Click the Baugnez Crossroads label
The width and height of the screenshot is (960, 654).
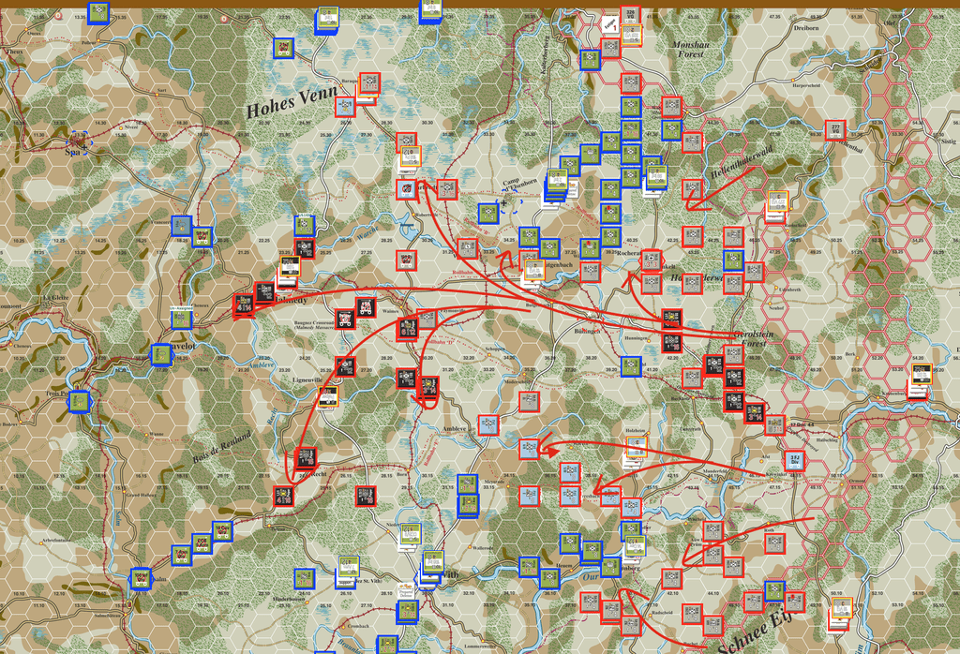(314, 325)
